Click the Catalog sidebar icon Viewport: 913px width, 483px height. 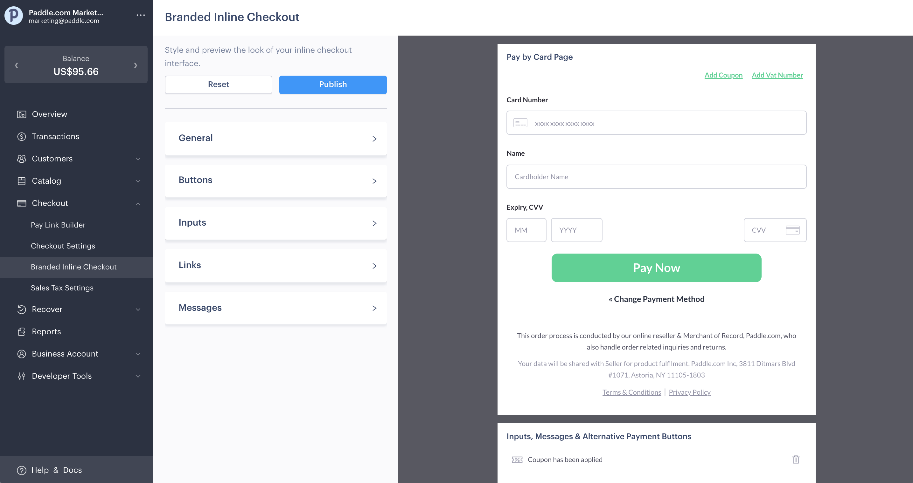pos(21,181)
